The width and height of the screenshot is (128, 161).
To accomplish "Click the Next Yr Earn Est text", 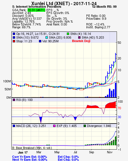I will (30, 160).
